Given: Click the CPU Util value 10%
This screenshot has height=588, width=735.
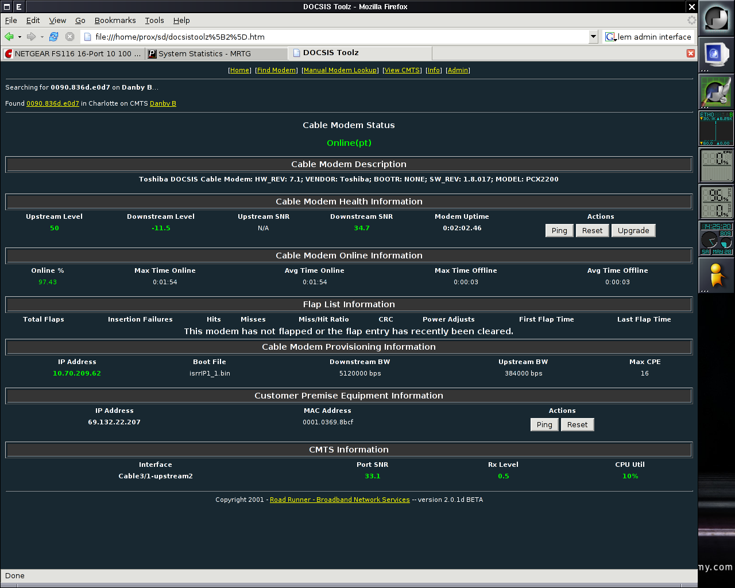Looking at the screenshot, I should click(630, 476).
